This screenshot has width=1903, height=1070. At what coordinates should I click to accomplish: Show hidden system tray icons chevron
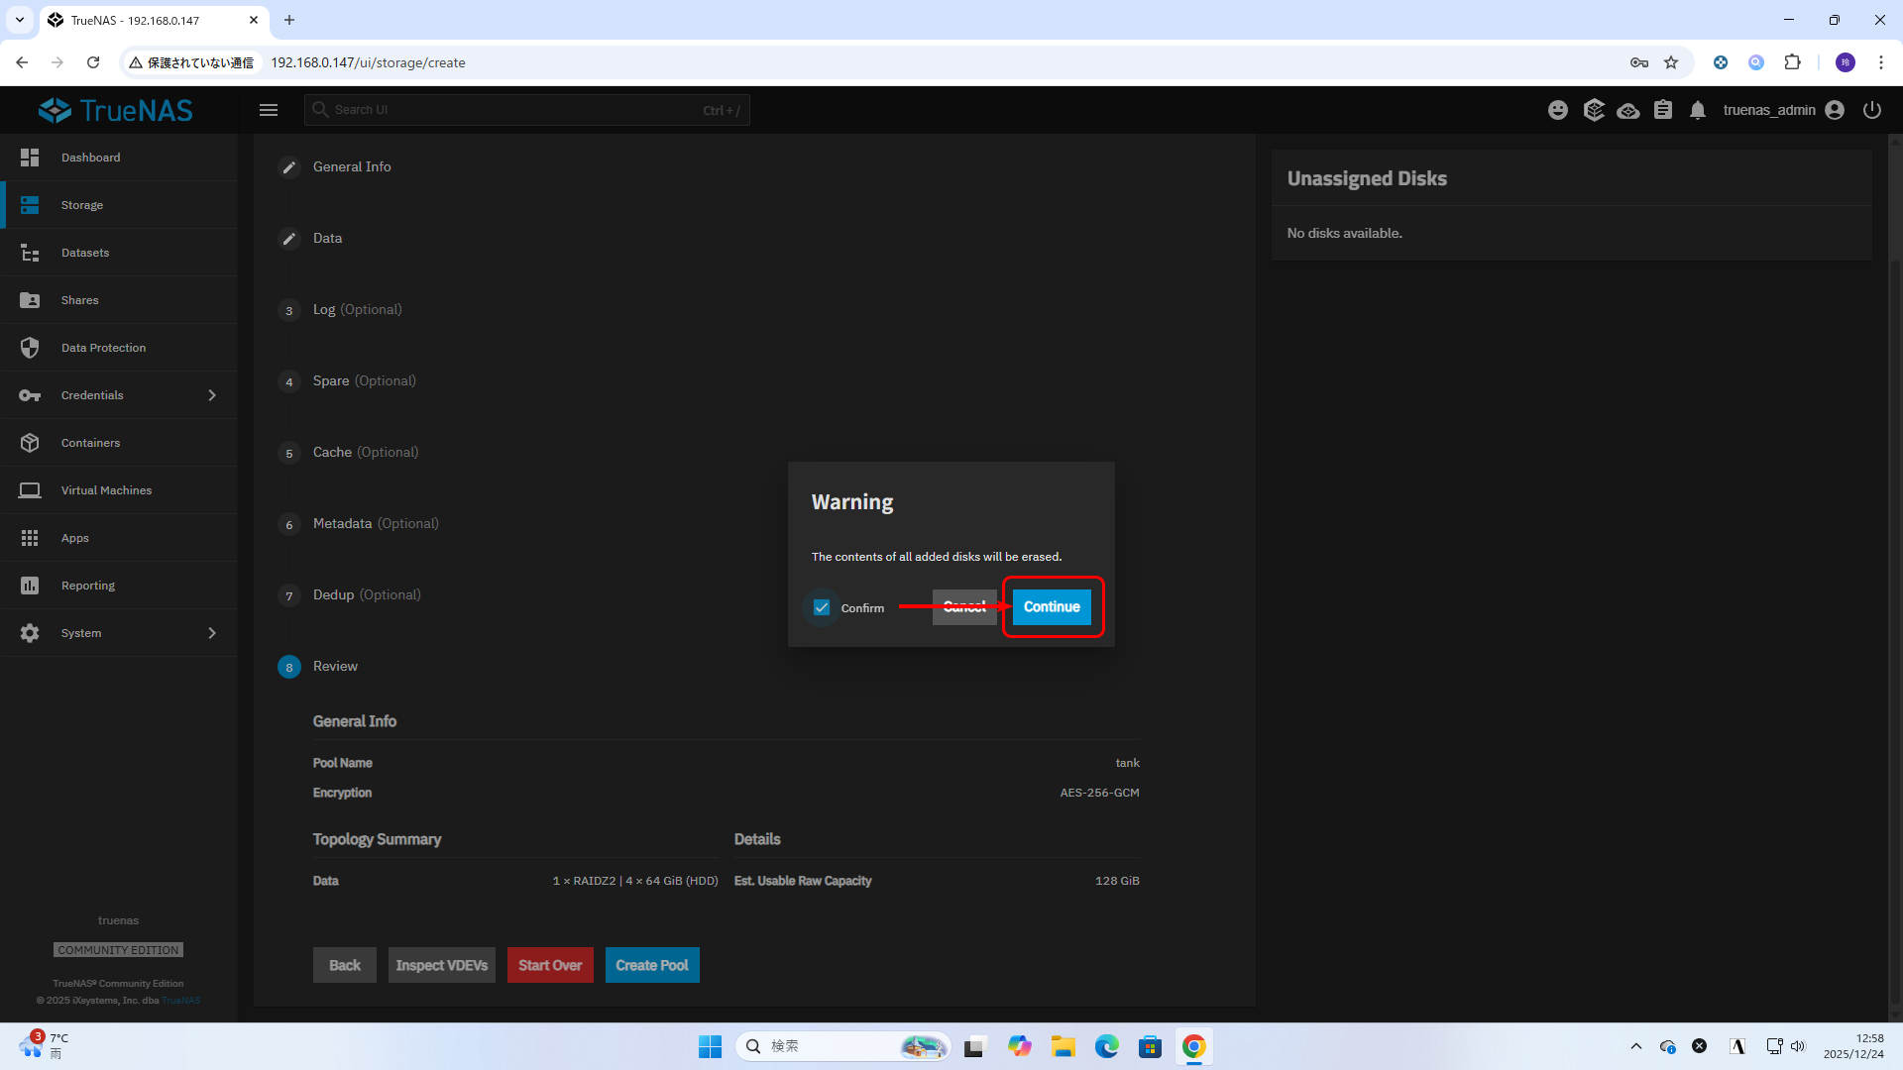(1636, 1046)
